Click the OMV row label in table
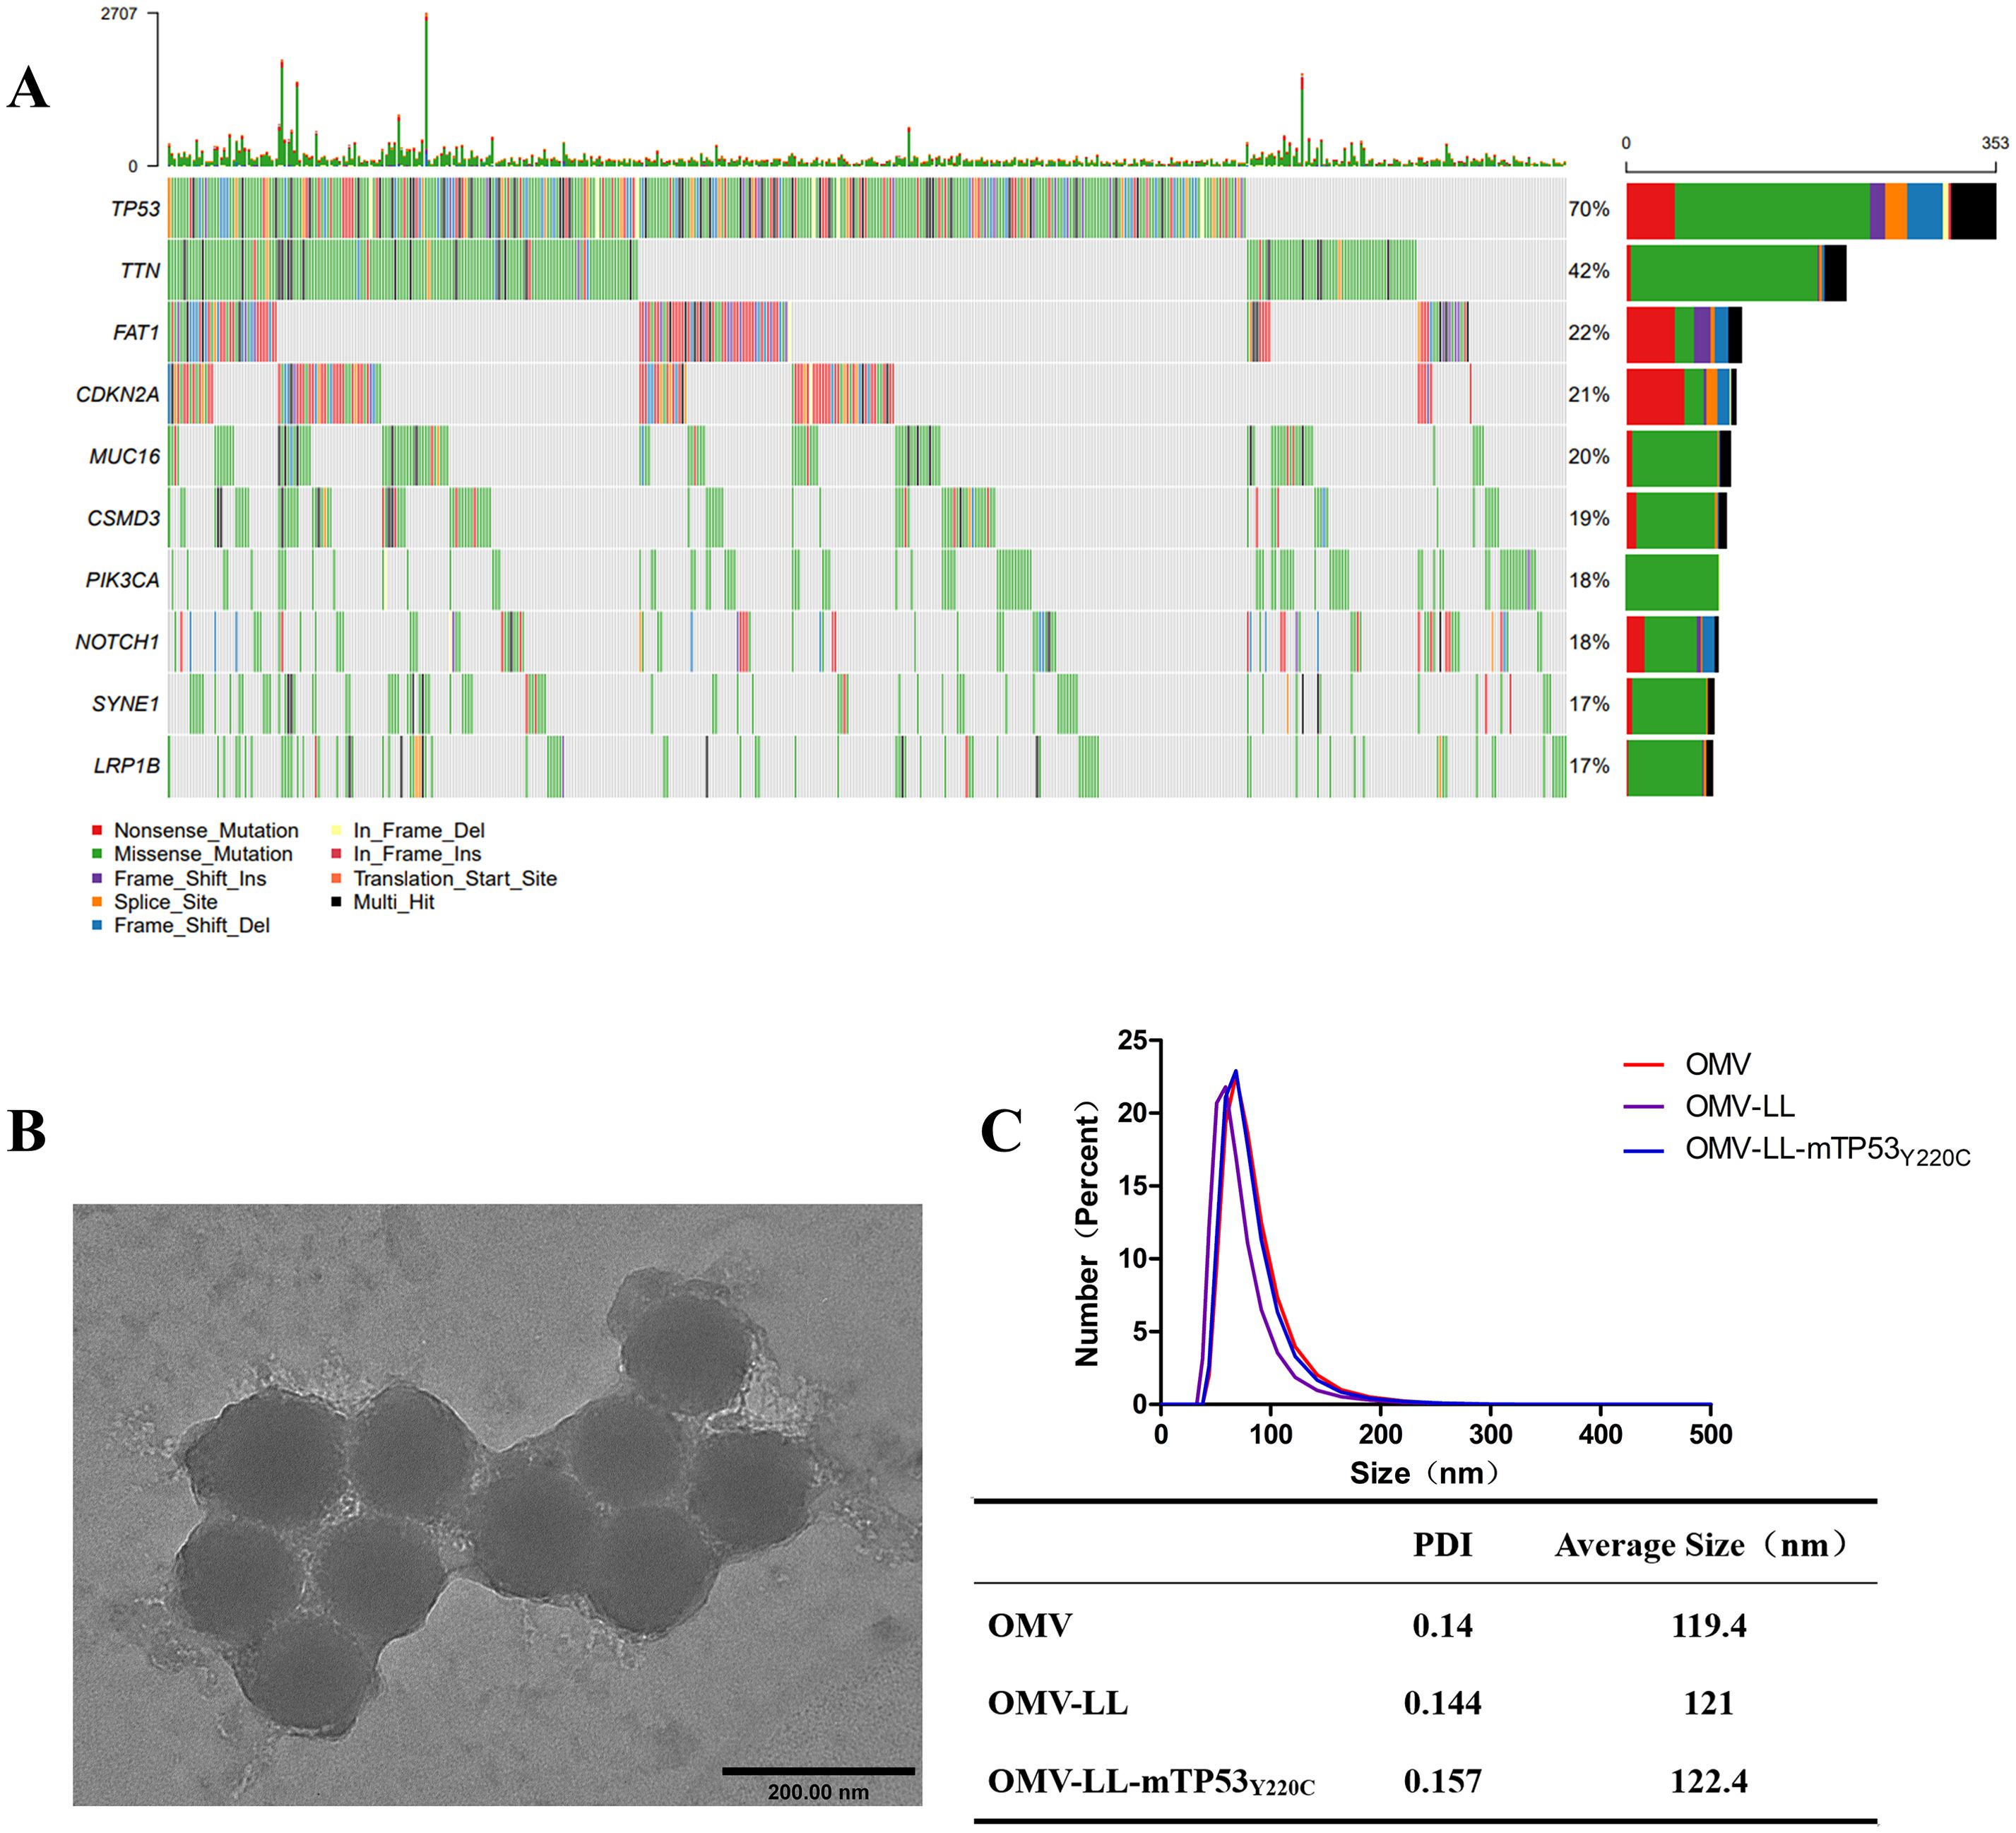2016x1833 pixels. [x=1030, y=1626]
